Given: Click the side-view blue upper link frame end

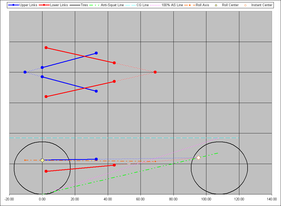Looking at the screenshot, I should (96, 159).
